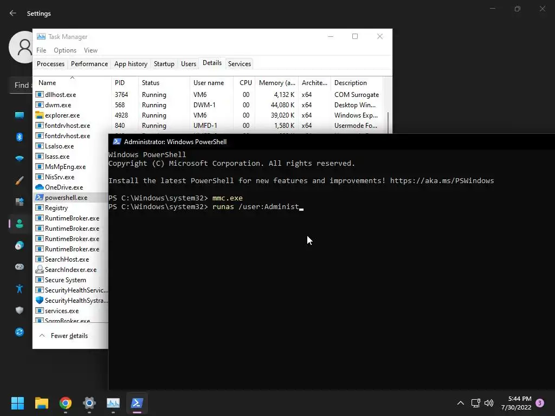The width and height of the screenshot is (555, 416).
Task: Open Bluetooth & devices in Settings sidebar
Action: pos(20,137)
